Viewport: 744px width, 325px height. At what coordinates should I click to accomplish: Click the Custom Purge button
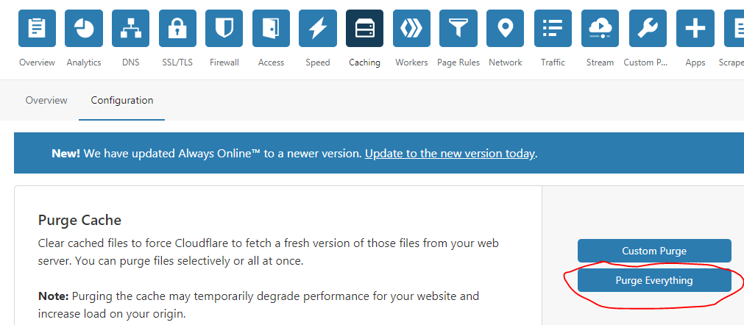tap(654, 251)
